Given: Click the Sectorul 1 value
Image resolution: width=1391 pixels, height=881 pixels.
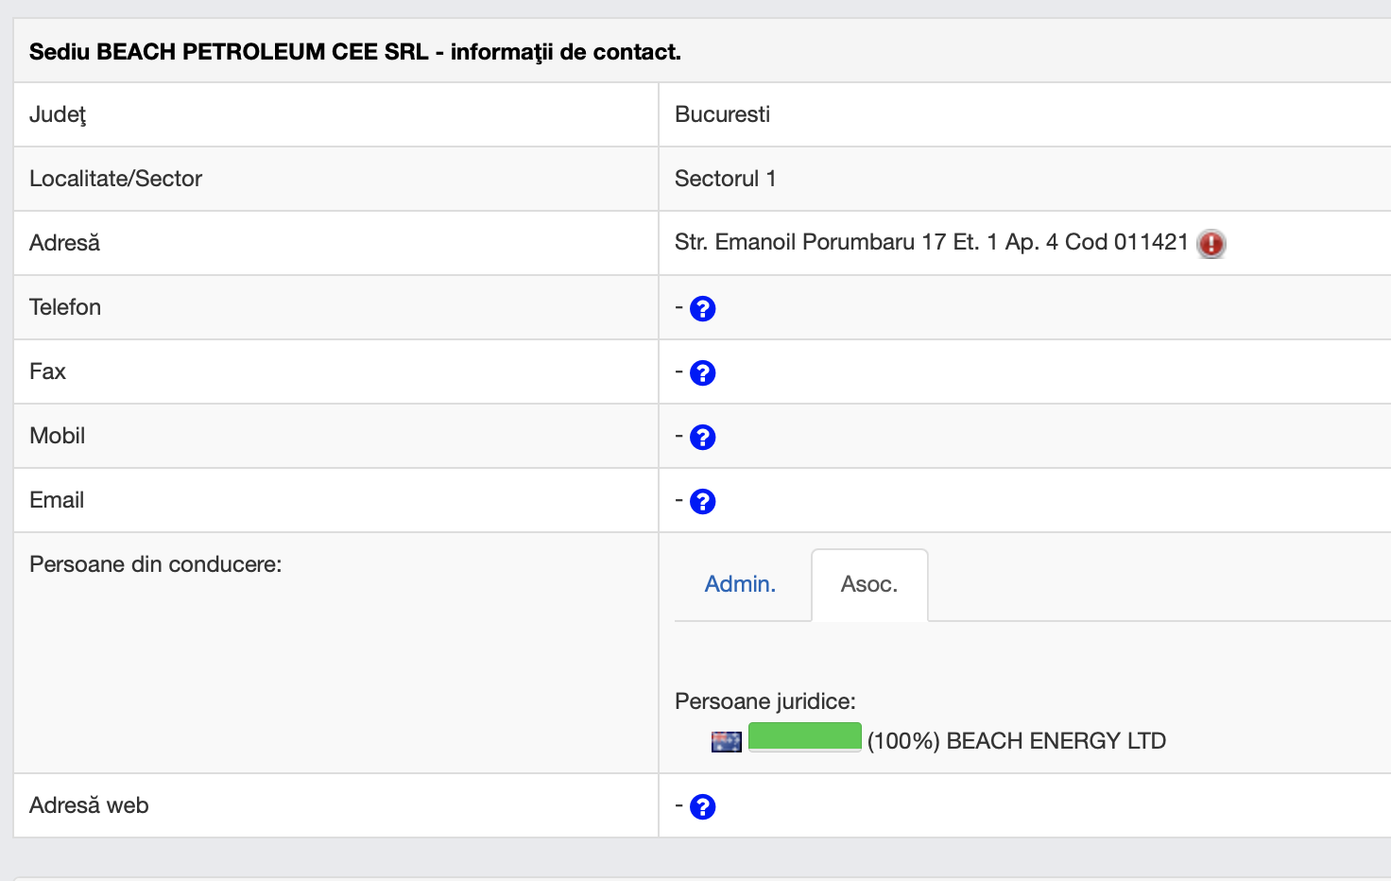Looking at the screenshot, I should pos(725,179).
